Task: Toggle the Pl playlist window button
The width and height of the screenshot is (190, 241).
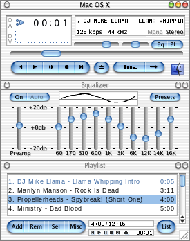Action: coord(174,45)
